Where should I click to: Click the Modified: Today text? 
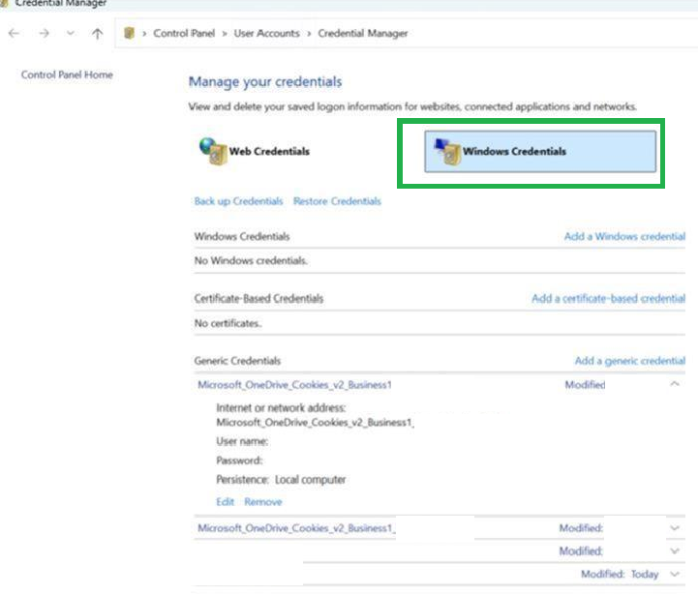(620, 574)
